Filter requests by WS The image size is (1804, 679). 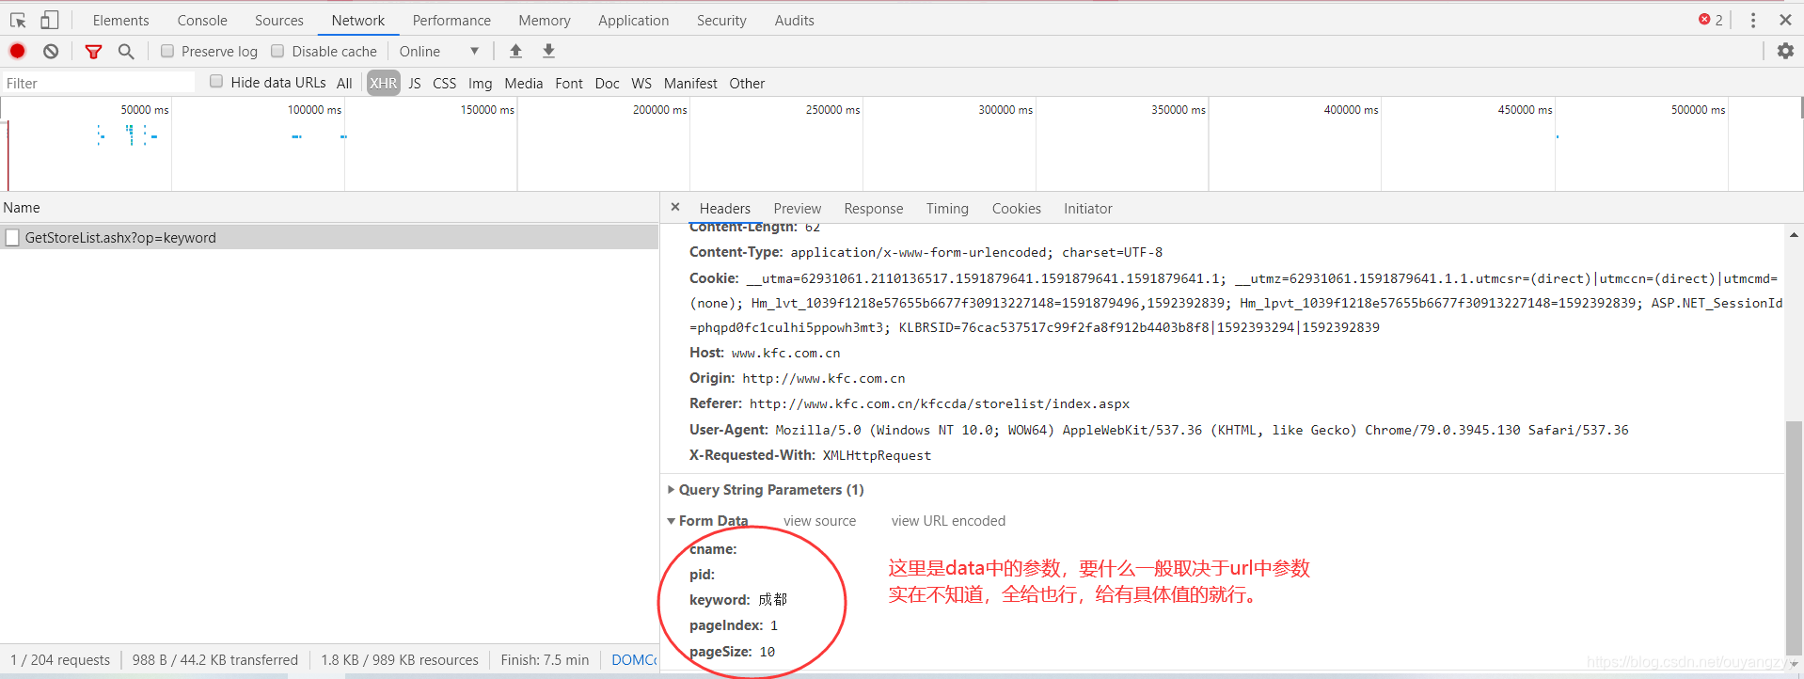pyautogui.click(x=641, y=83)
